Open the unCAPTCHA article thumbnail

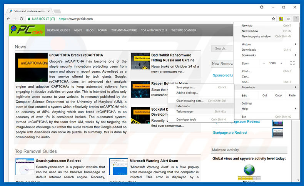[32, 67]
